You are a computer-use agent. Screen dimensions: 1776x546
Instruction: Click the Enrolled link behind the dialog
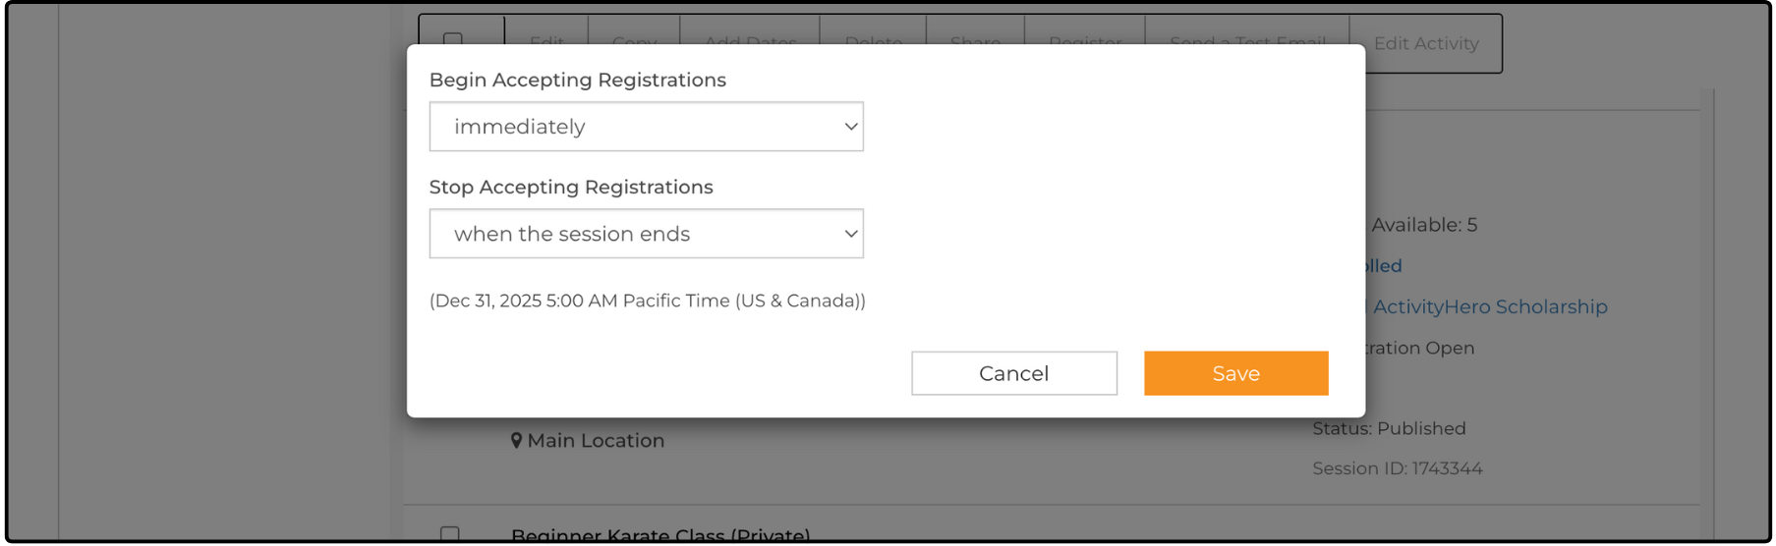click(1384, 266)
